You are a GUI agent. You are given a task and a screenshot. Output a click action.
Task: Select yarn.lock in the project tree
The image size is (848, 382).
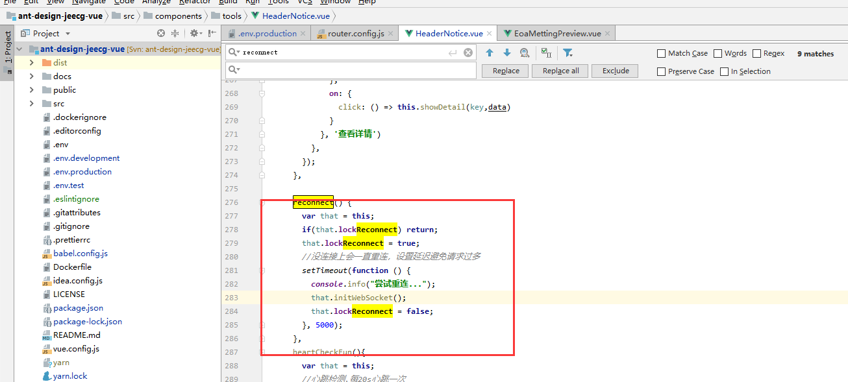pos(70,376)
